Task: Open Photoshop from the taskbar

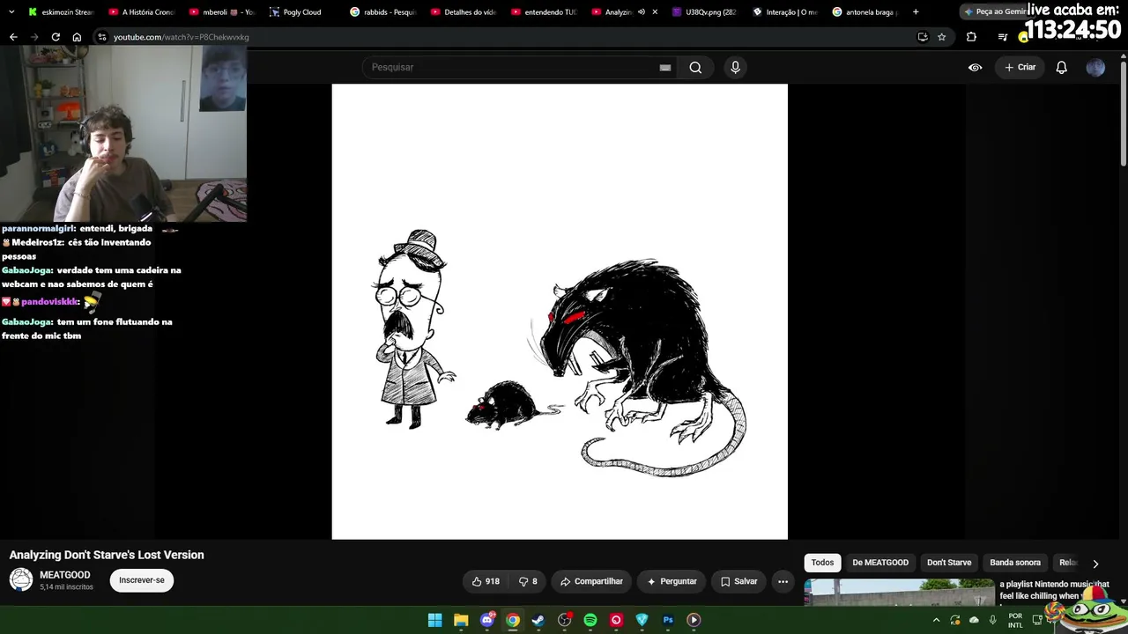Action: 668,620
